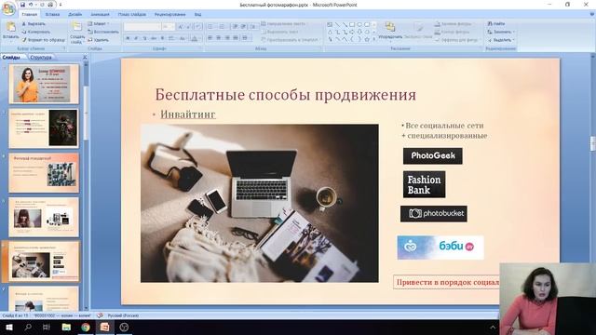This screenshot has height=335, width=596.
Task: Save the presentation from the quick access toolbar
Action: tap(22, 5)
